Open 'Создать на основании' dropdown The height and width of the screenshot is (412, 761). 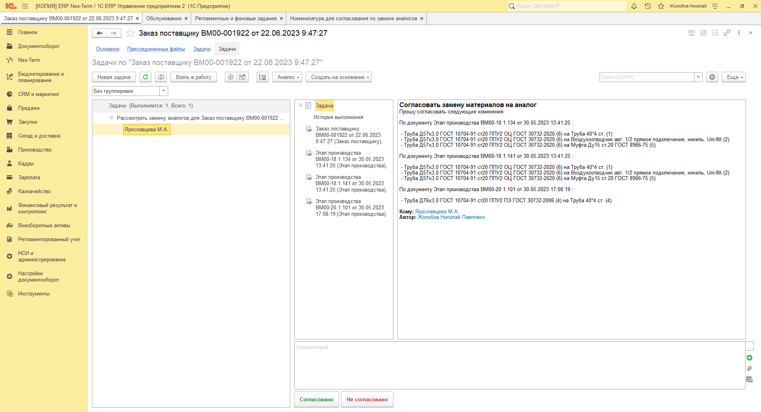point(339,77)
